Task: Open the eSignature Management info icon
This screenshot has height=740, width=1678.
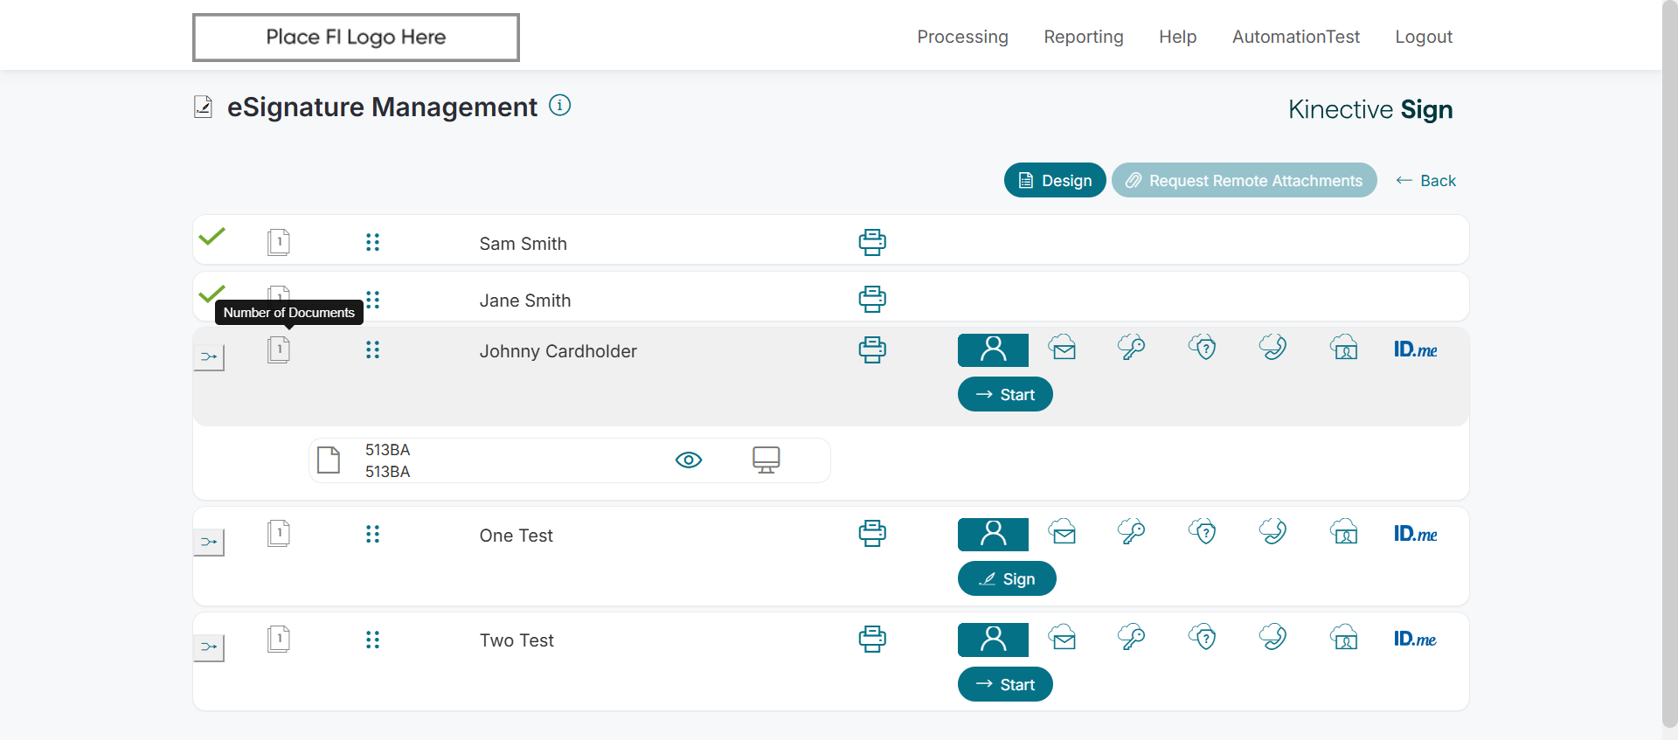Action: pos(559,106)
